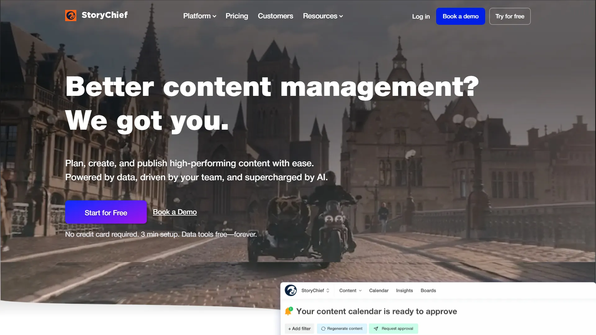Image resolution: width=596 pixels, height=335 pixels.
Task: Expand the Resources dropdown menu
Action: point(323,16)
